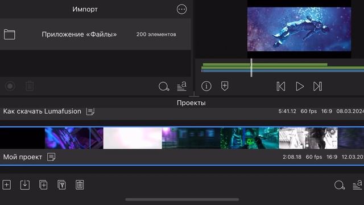Delete selected import item with trash icon
This screenshot has width=364, height=205.
pyautogui.click(x=30, y=86)
